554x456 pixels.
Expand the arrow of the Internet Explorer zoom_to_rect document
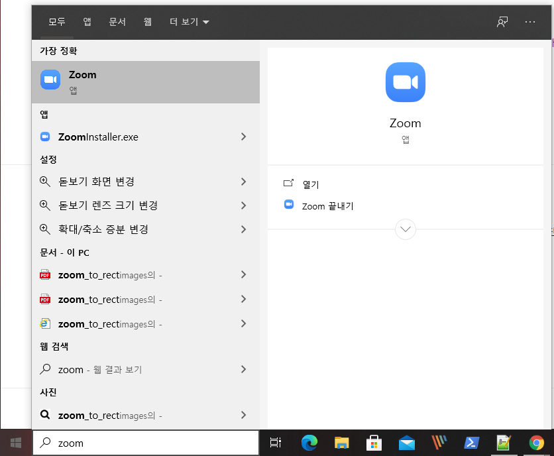243,323
